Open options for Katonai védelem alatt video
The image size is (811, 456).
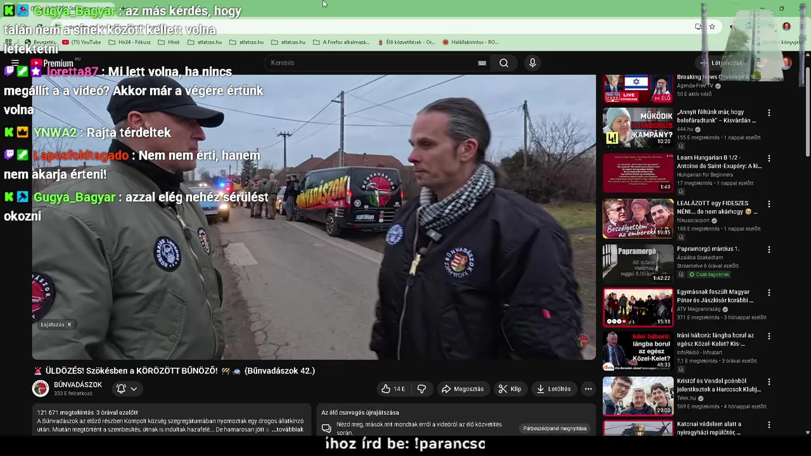(x=769, y=425)
